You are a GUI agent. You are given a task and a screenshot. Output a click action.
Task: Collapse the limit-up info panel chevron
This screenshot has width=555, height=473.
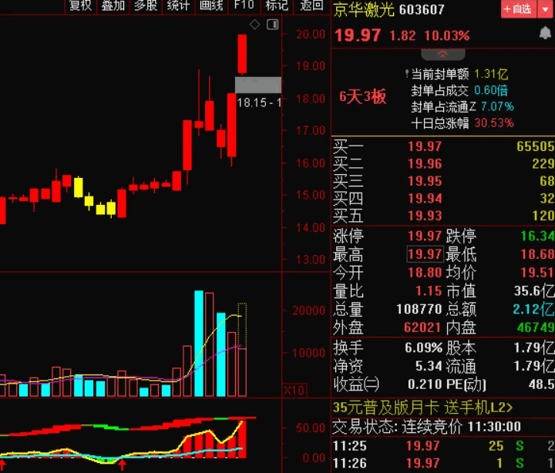click(x=442, y=54)
